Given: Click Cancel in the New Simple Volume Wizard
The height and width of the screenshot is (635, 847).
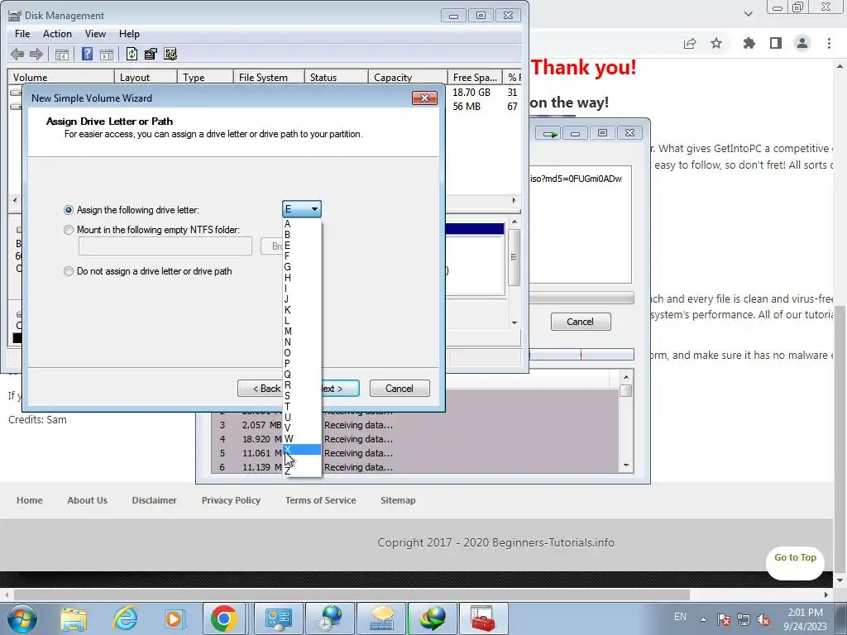Looking at the screenshot, I should tap(400, 389).
